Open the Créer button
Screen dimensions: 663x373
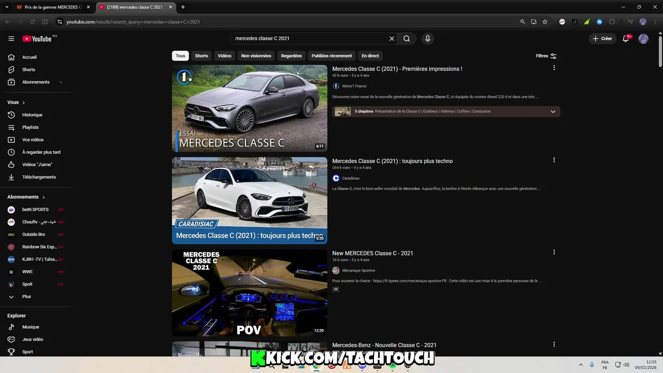(x=602, y=38)
